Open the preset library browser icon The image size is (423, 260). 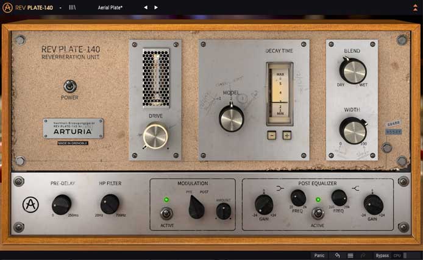[72, 7]
